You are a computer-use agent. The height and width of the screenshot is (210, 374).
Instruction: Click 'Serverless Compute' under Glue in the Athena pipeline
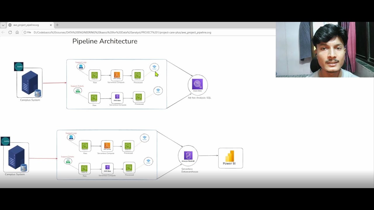tap(118, 105)
